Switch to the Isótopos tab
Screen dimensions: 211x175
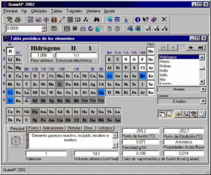click(105, 128)
